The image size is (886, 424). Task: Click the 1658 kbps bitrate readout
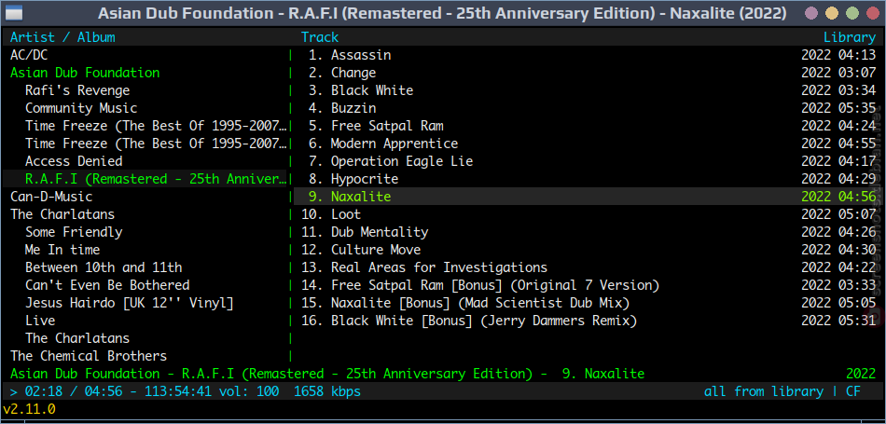[327, 391]
